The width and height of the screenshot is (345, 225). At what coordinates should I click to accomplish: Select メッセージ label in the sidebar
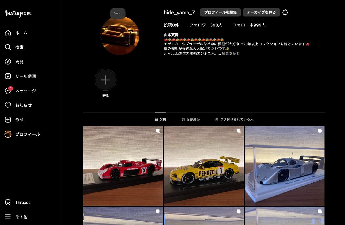point(26,91)
